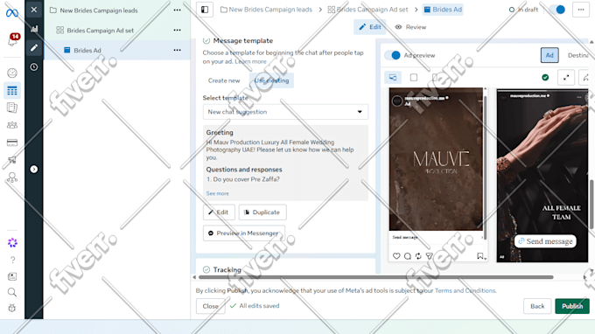595x334 pixels.
Task: Open more options for Brides Campaign Ad set
Action: pyautogui.click(x=178, y=30)
